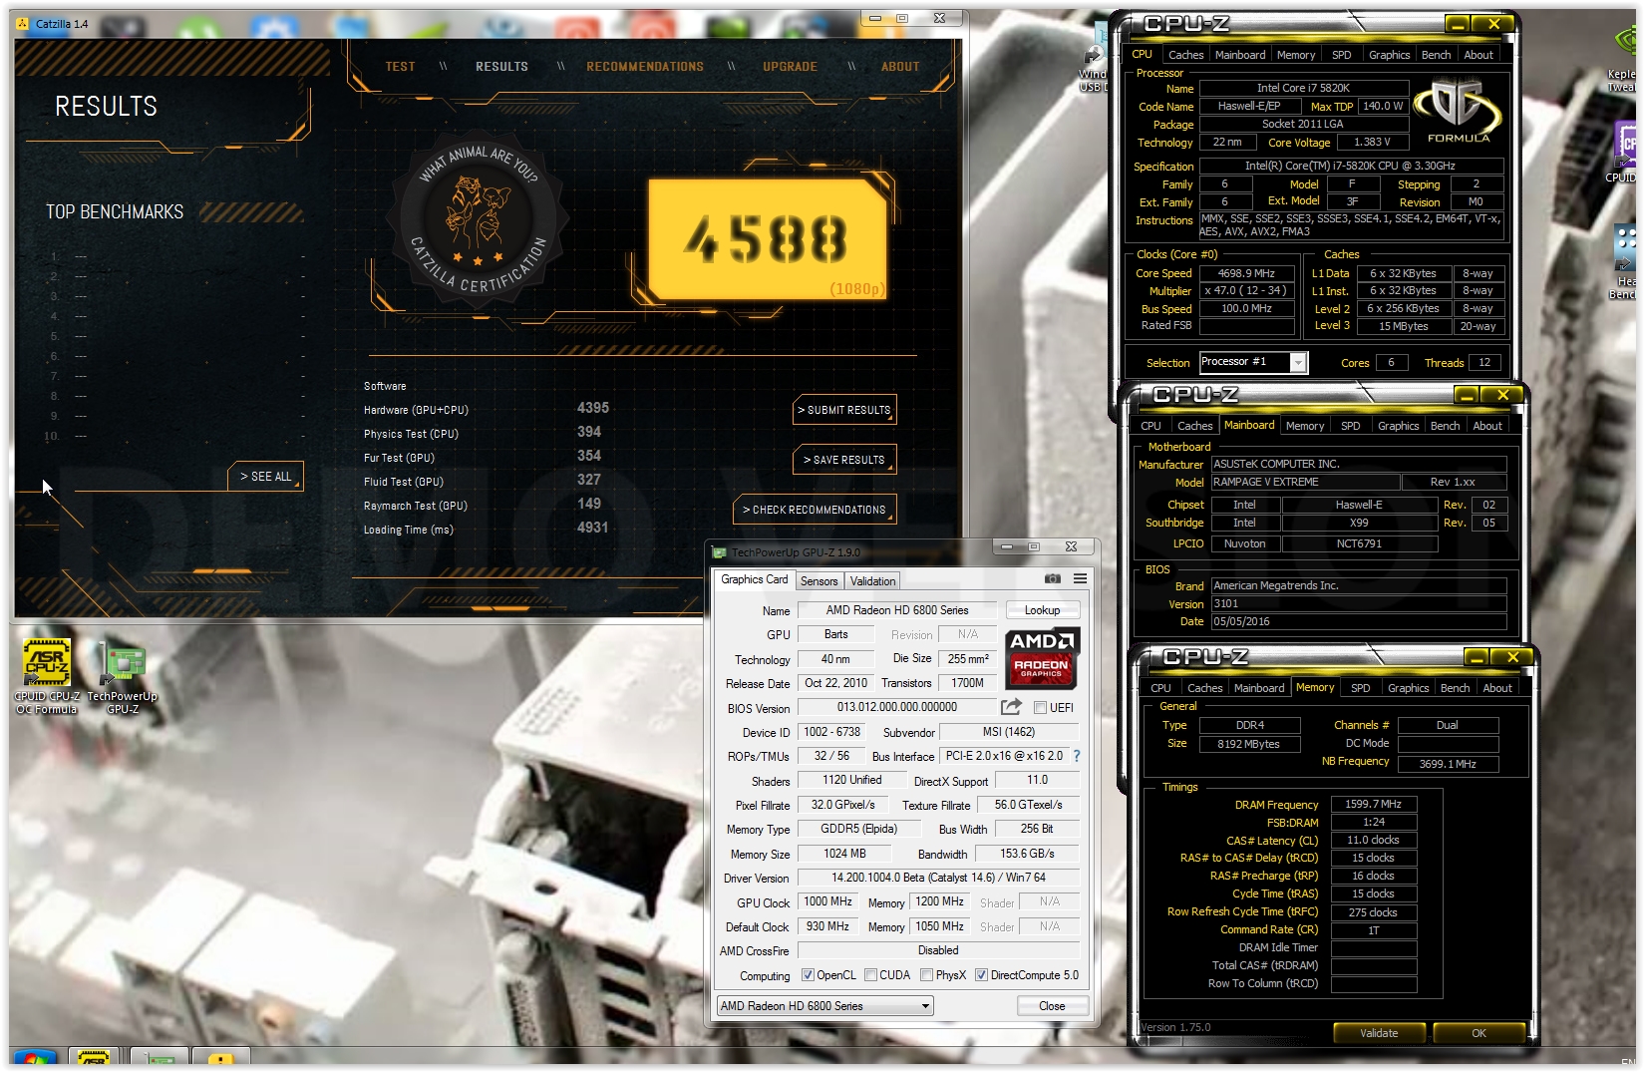Click the SAVE RESULTS button

click(x=844, y=460)
